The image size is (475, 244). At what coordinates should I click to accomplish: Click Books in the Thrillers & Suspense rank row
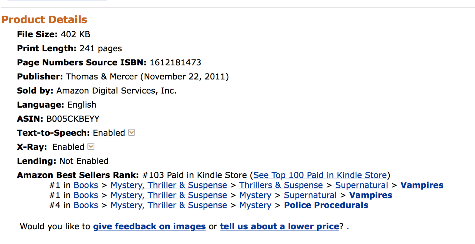click(86, 185)
